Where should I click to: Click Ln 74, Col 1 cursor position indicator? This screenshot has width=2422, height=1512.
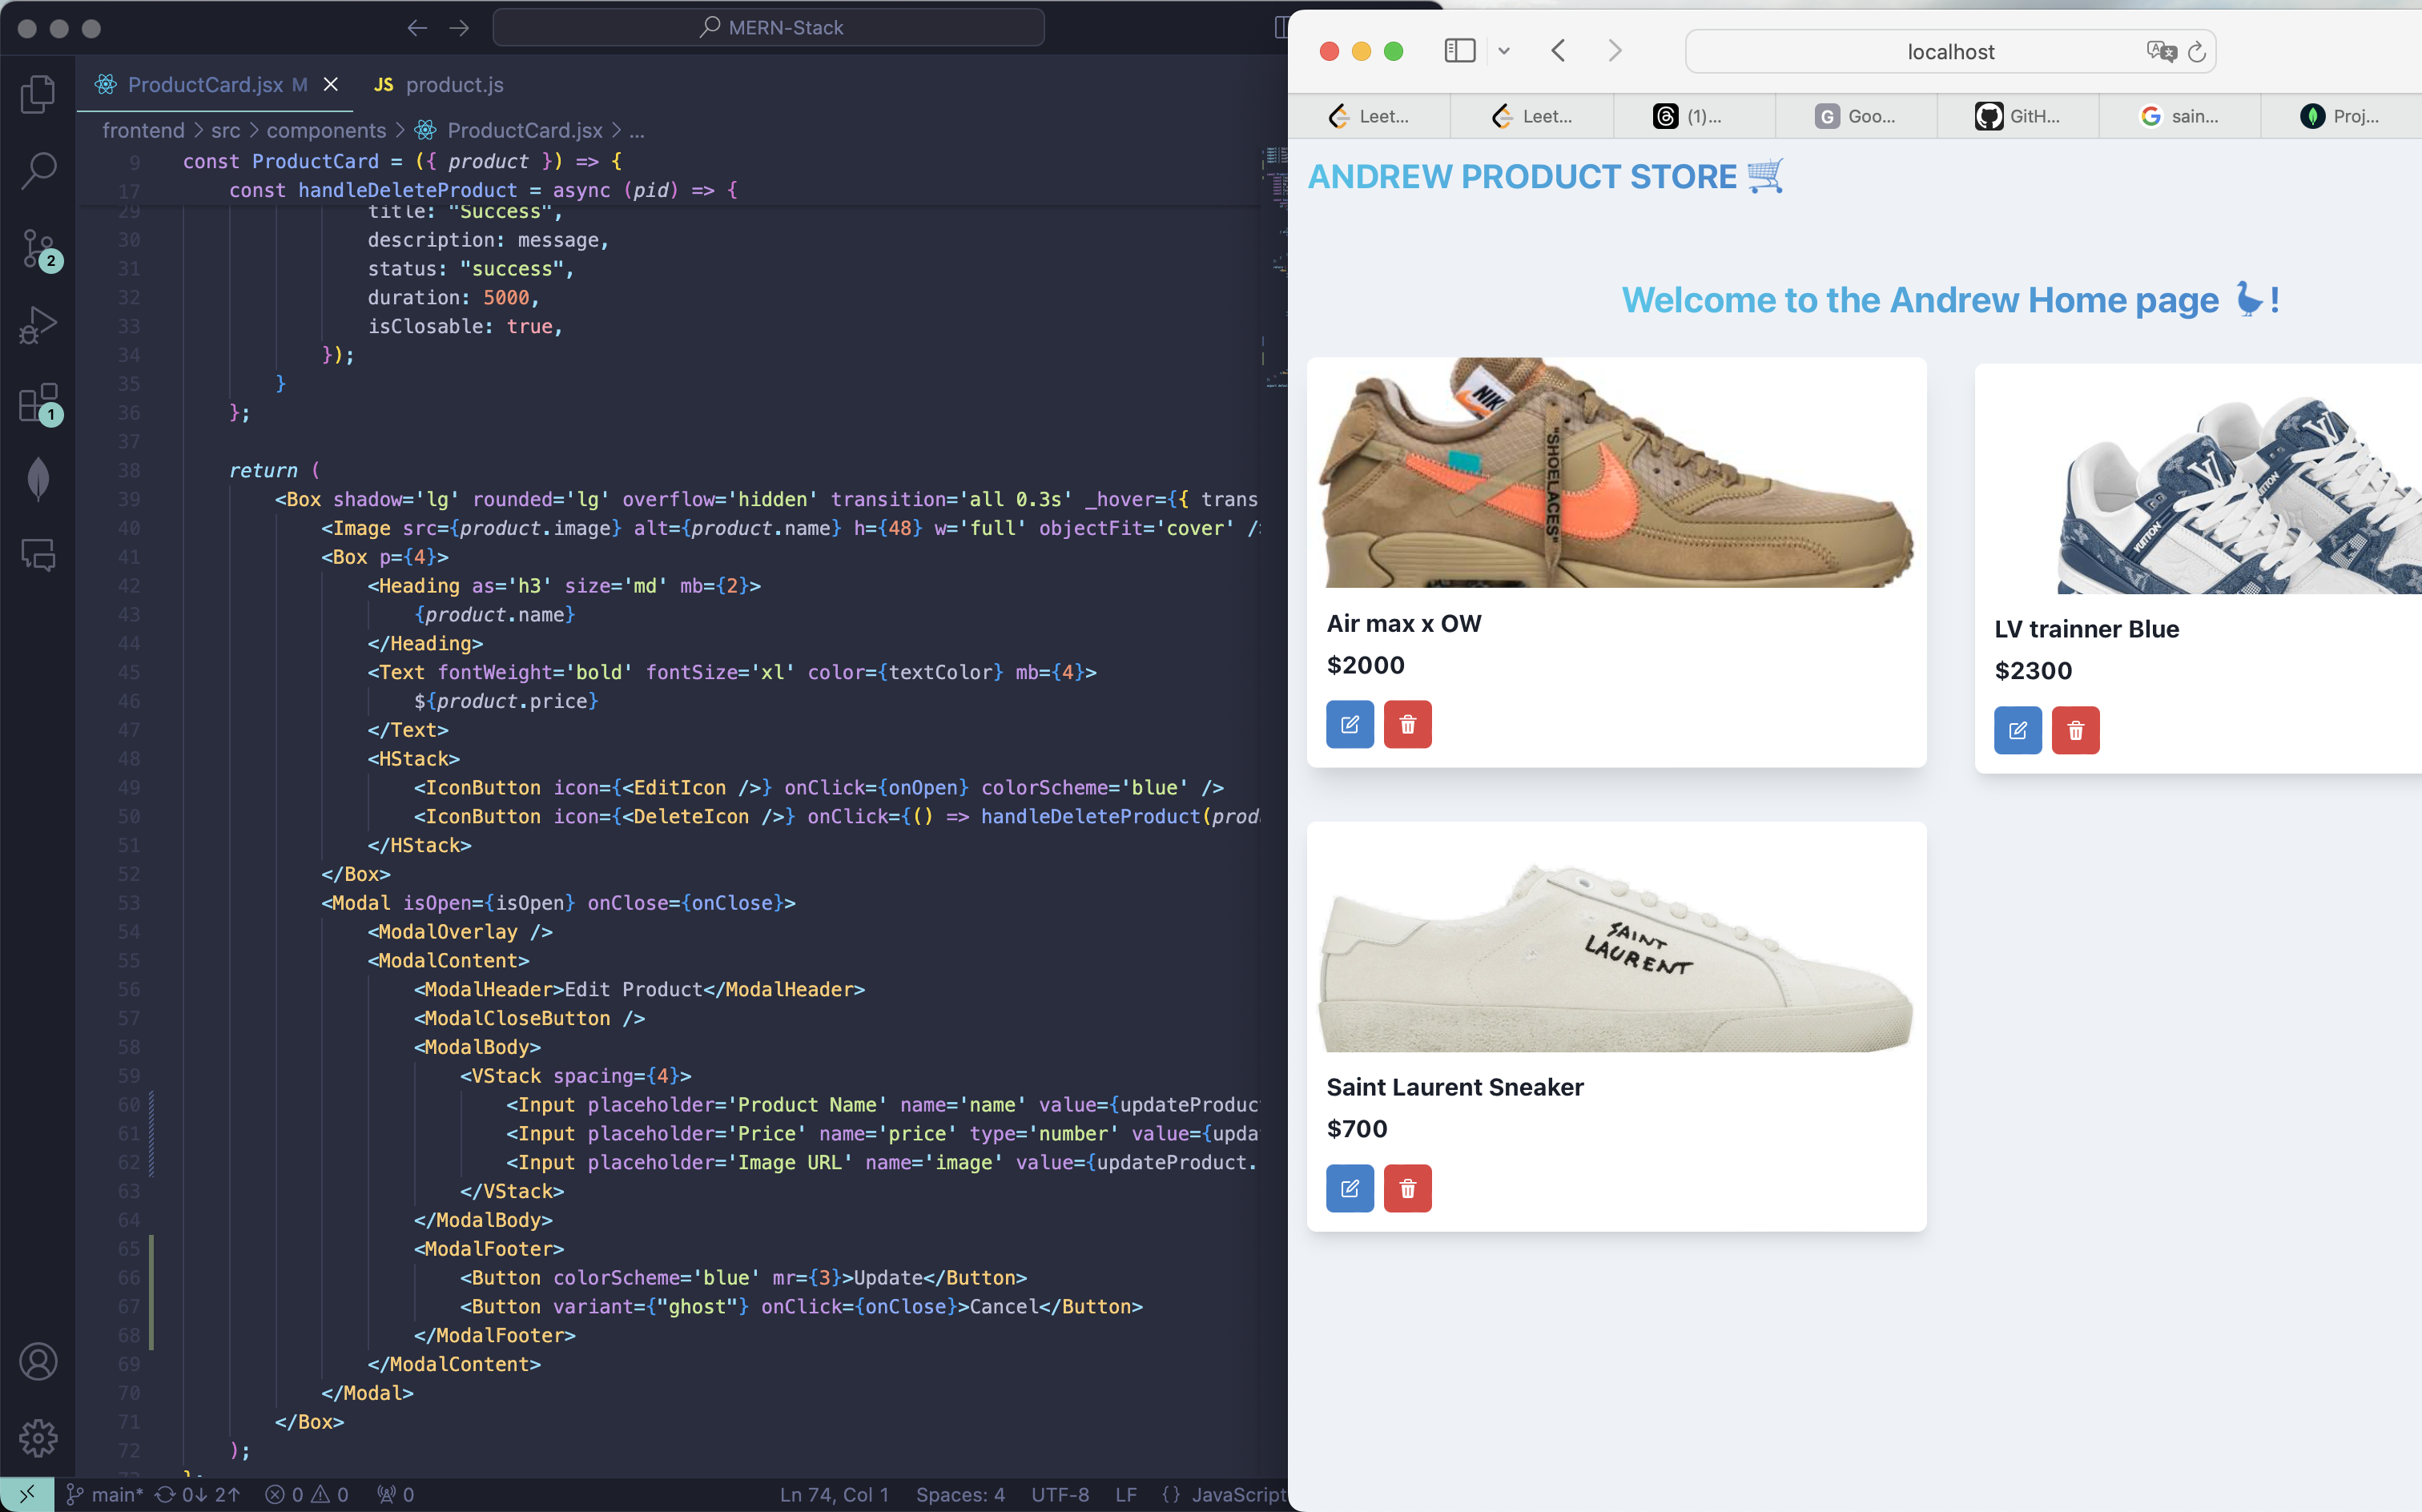834,1494
